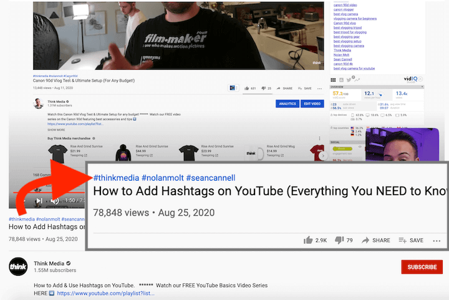Open the three-dot menu in the enlarged panel
Screen dimensions: 449x300
[x=437, y=241]
